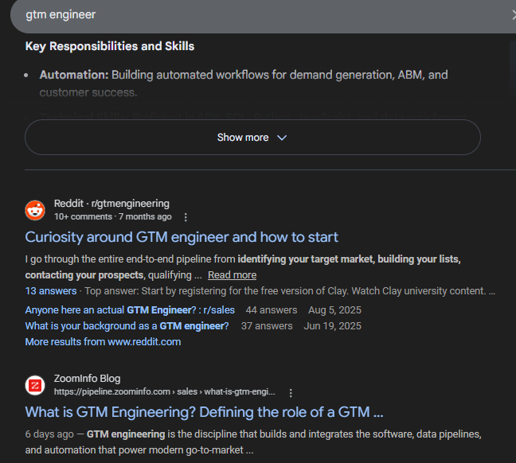Click the 'Top answer: Start by registering' text

tap(290, 291)
